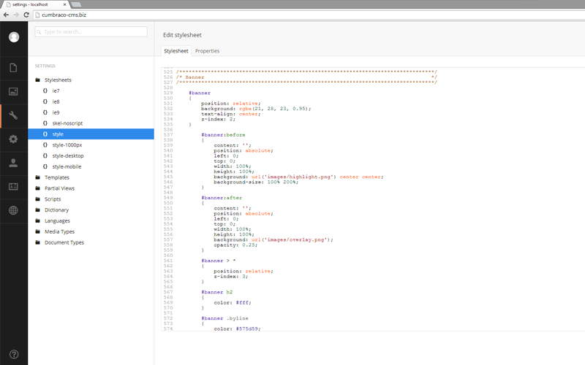Reload the page with browser refresh
The height and width of the screenshot is (365, 585).
pos(26,15)
